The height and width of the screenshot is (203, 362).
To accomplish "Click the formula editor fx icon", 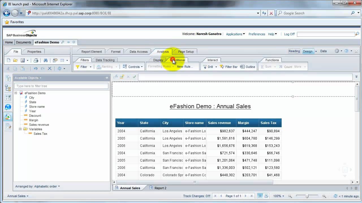I will point(116,77).
